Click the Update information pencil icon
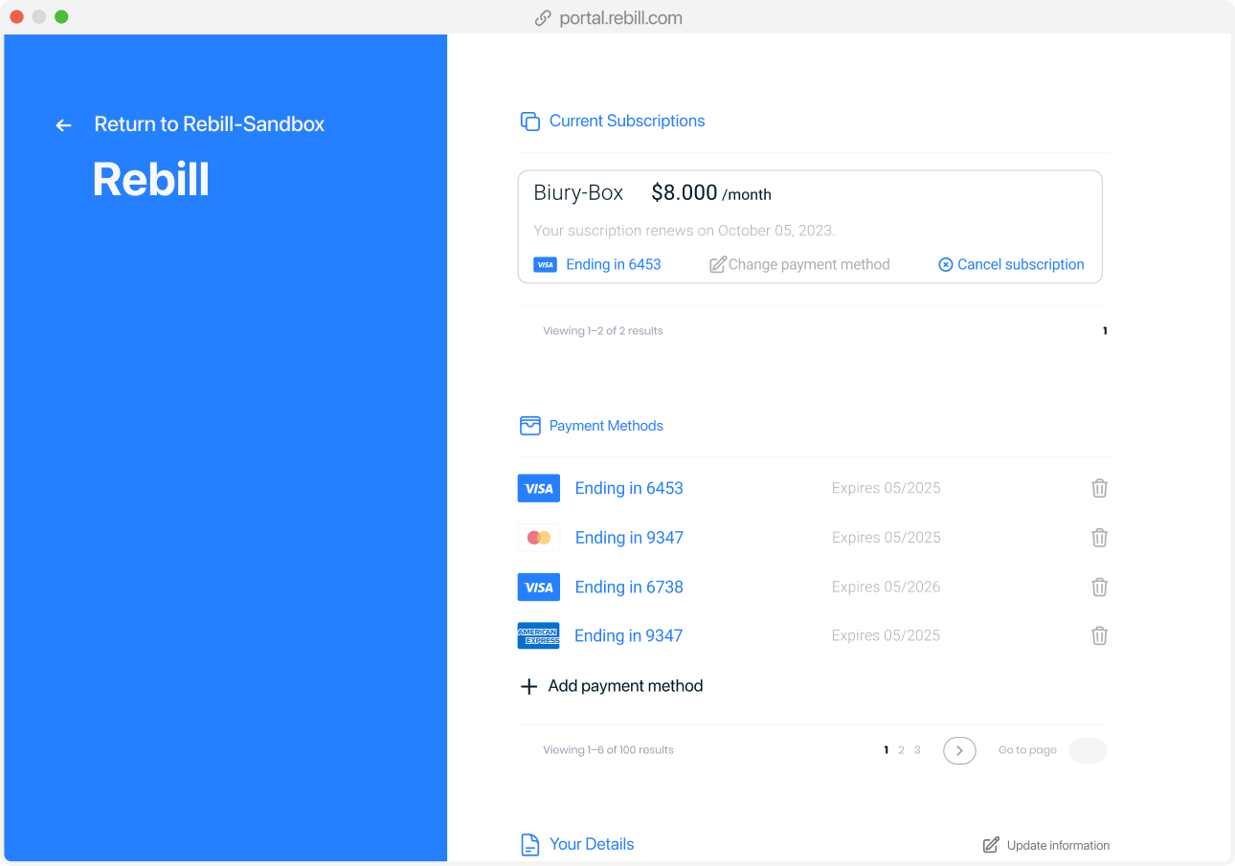This screenshot has width=1235, height=866. pos(989,845)
